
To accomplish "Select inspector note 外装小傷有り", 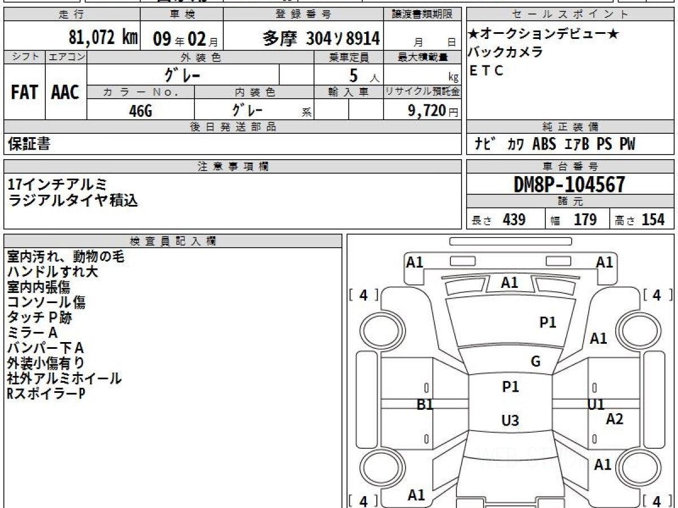I will click(46, 364).
